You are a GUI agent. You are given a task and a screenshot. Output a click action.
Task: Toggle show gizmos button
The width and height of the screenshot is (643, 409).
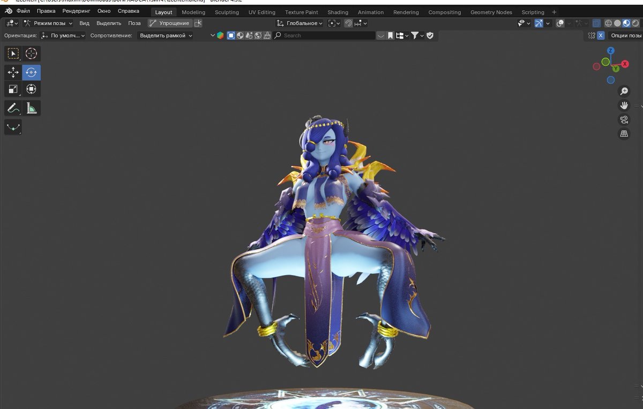point(539,23)
